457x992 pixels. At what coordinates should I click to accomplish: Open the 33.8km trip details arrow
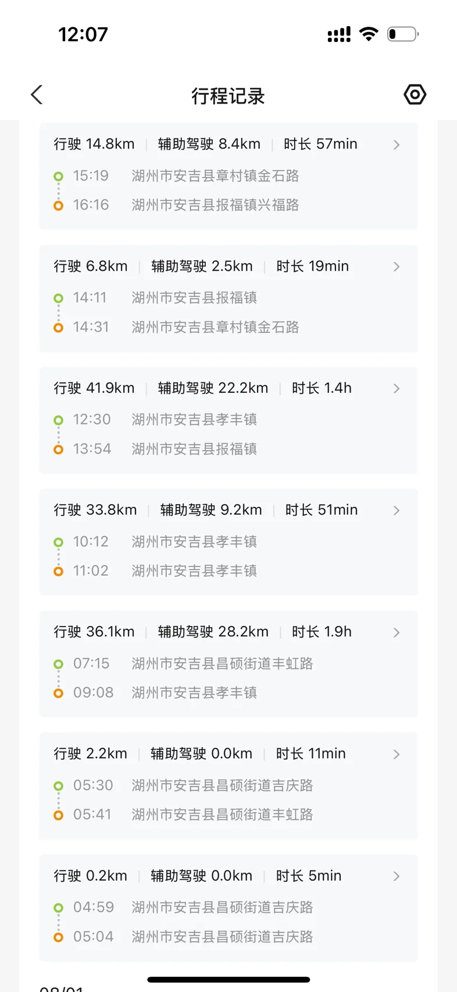pyautogui.click(x=397, y=511)
